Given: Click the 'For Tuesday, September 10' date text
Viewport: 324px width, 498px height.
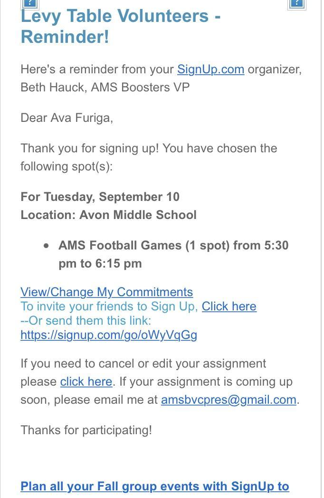Looking at the screenshot, I should point(100,197).
